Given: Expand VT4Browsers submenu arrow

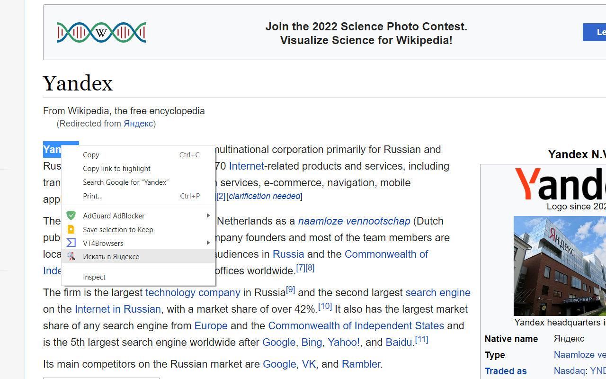Looking at the screenshot, I should pyautogui.click(x=208, y=243).
